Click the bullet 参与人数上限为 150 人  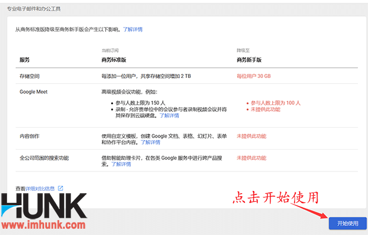coord(140,103)
